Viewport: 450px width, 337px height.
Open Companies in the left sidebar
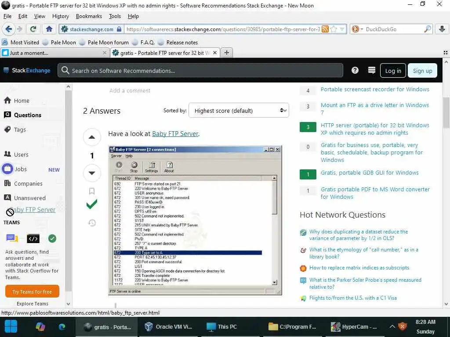23,183
